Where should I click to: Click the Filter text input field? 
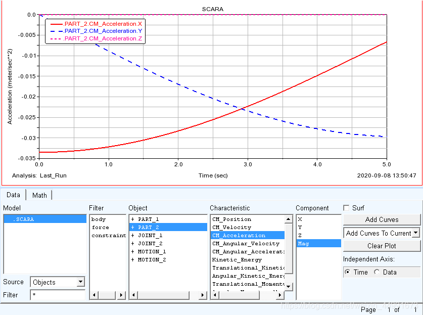(57, 295)
